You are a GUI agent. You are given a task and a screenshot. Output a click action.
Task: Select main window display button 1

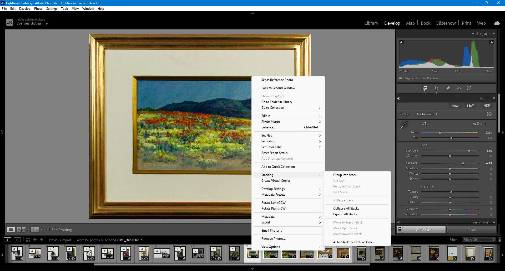pyautogui.click(x=8, y=240)
